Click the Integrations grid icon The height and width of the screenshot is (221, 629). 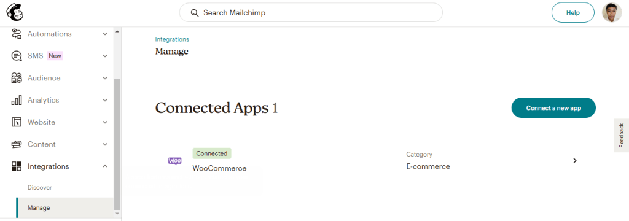(x=17, y=166)
